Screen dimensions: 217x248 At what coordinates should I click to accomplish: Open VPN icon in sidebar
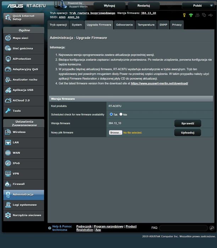click(8, 173)
